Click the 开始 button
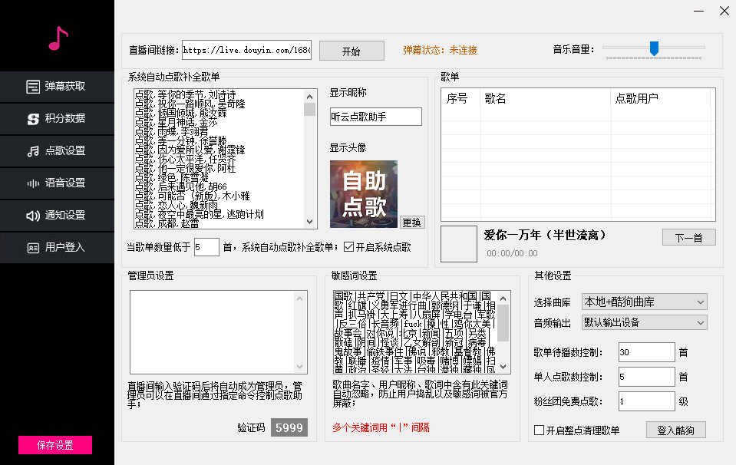 click(351, 51)
